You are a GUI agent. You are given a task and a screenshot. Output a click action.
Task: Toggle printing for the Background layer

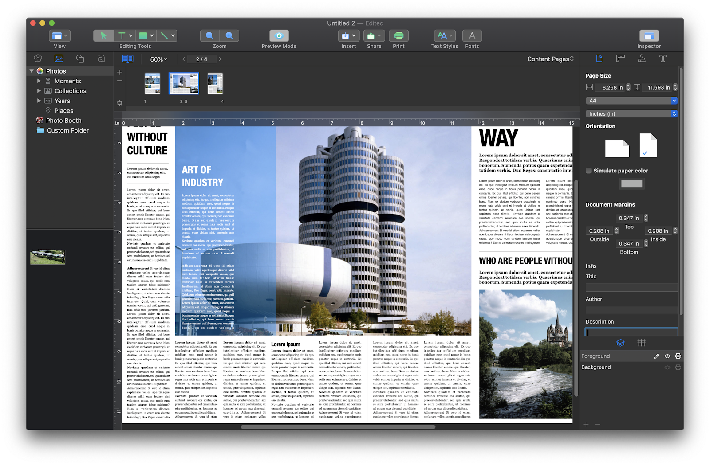[678, 367]
